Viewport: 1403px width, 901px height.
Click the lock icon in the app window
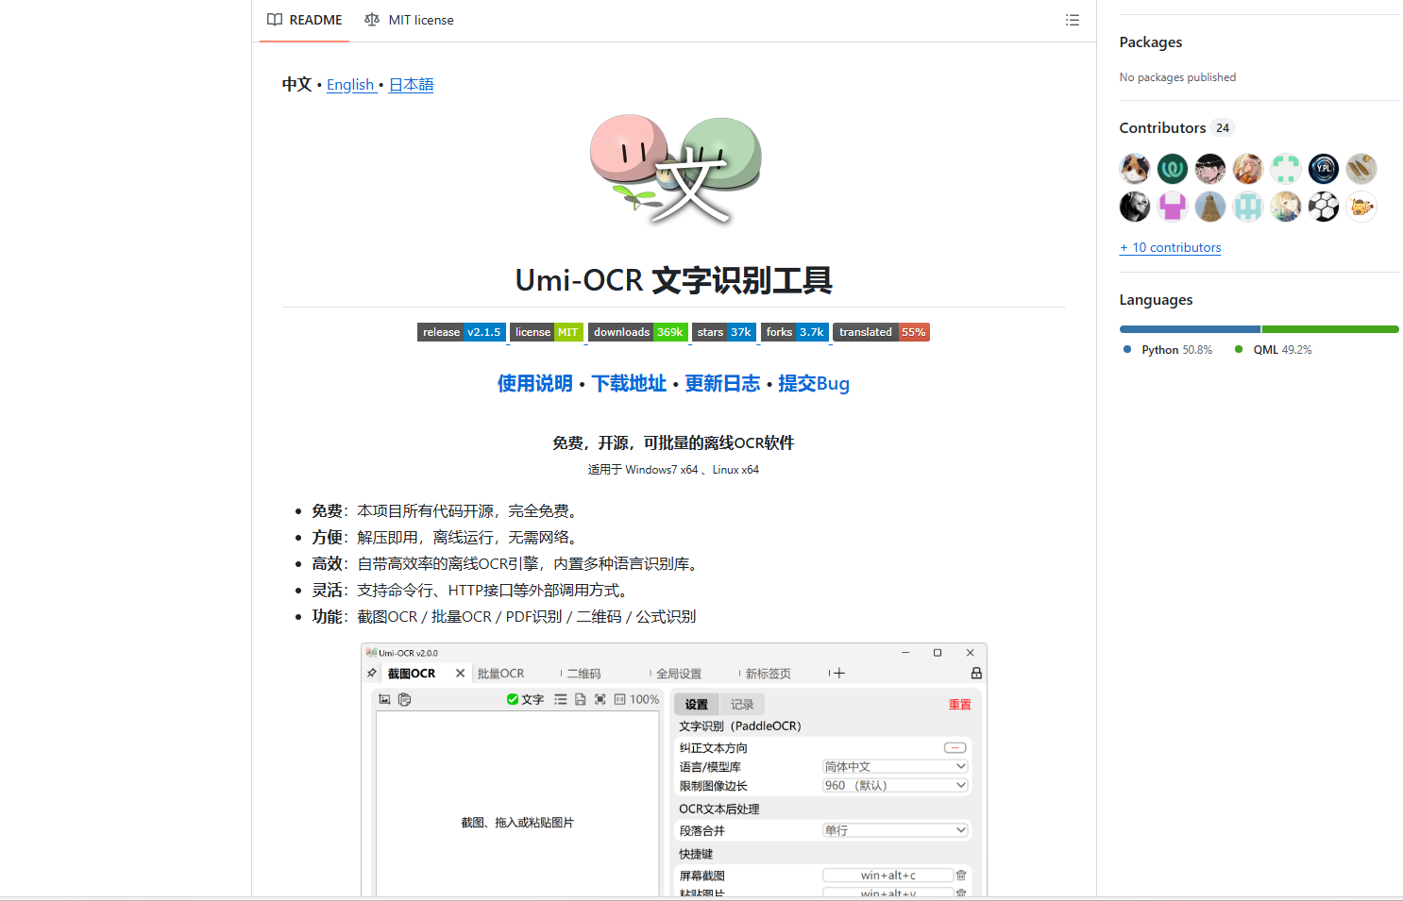point(975,672)
